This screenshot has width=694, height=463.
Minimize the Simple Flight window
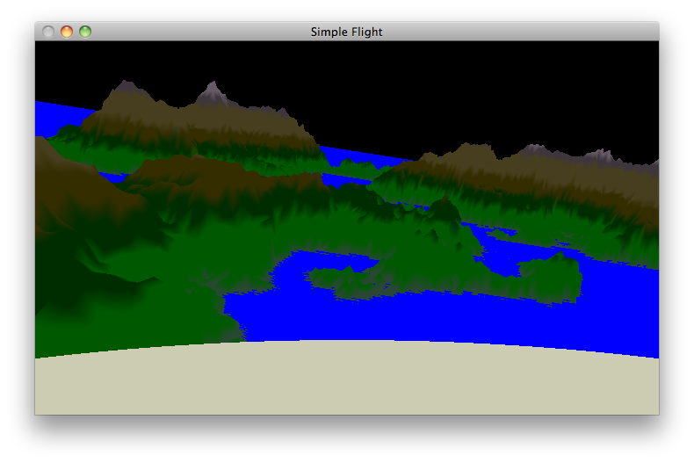[67, 32]
